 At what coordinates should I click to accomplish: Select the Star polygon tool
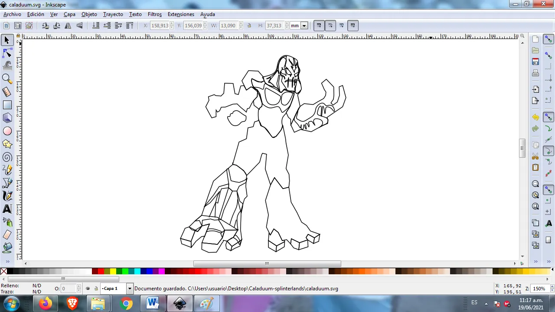click(7, 144)
